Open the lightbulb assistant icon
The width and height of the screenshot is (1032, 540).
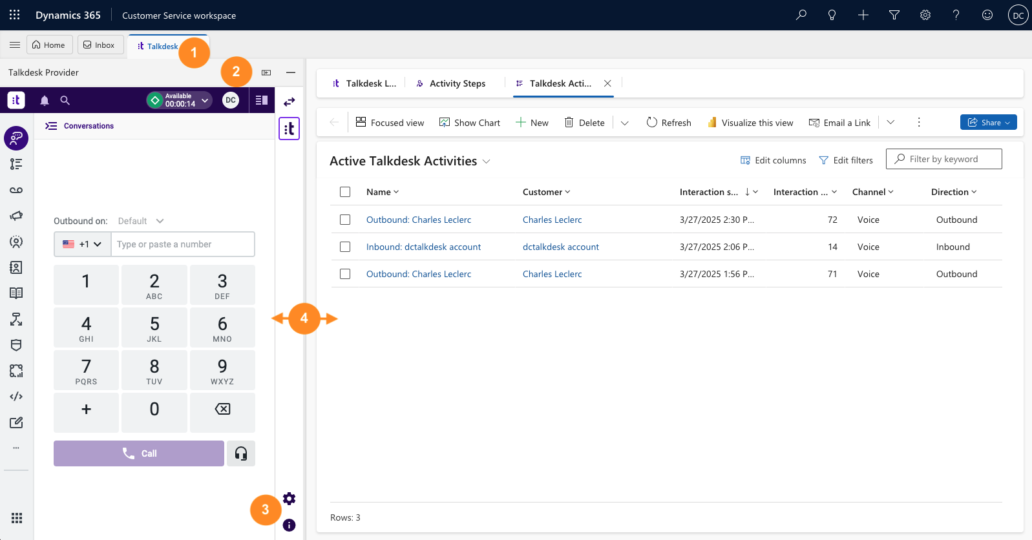(832, 15)
